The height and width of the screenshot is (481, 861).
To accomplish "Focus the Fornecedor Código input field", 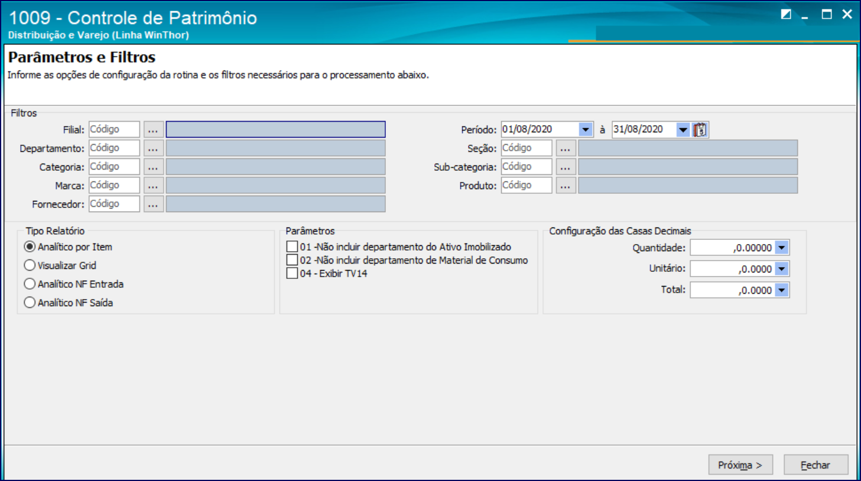I will (114, 204).
